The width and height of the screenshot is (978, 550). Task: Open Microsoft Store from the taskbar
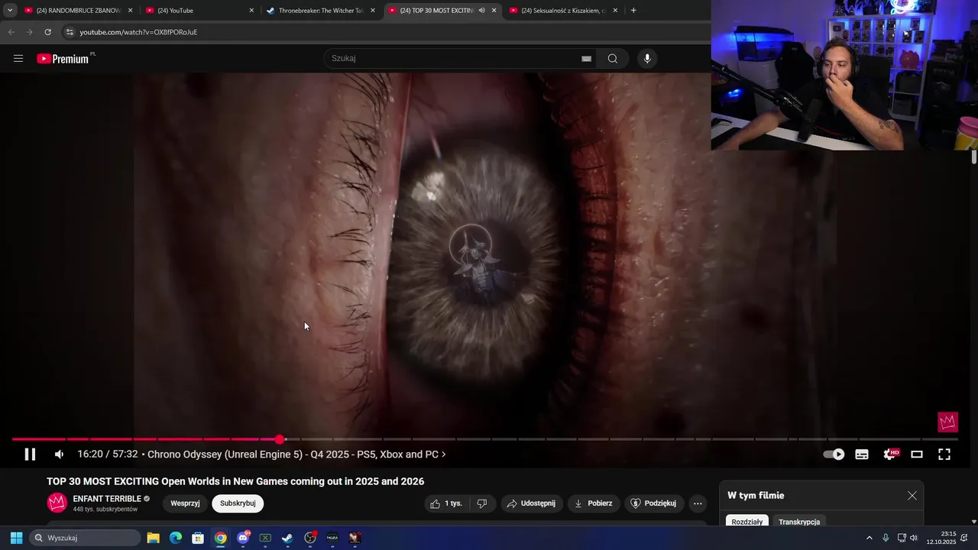click(198, 538)
